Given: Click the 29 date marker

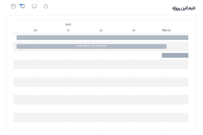Looking at the screenshot, I should 134,30.
